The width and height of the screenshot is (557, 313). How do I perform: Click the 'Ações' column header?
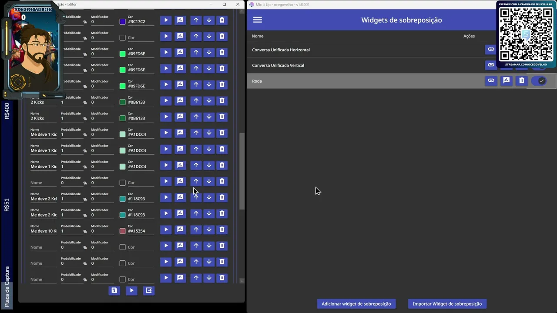click(469, 36)
